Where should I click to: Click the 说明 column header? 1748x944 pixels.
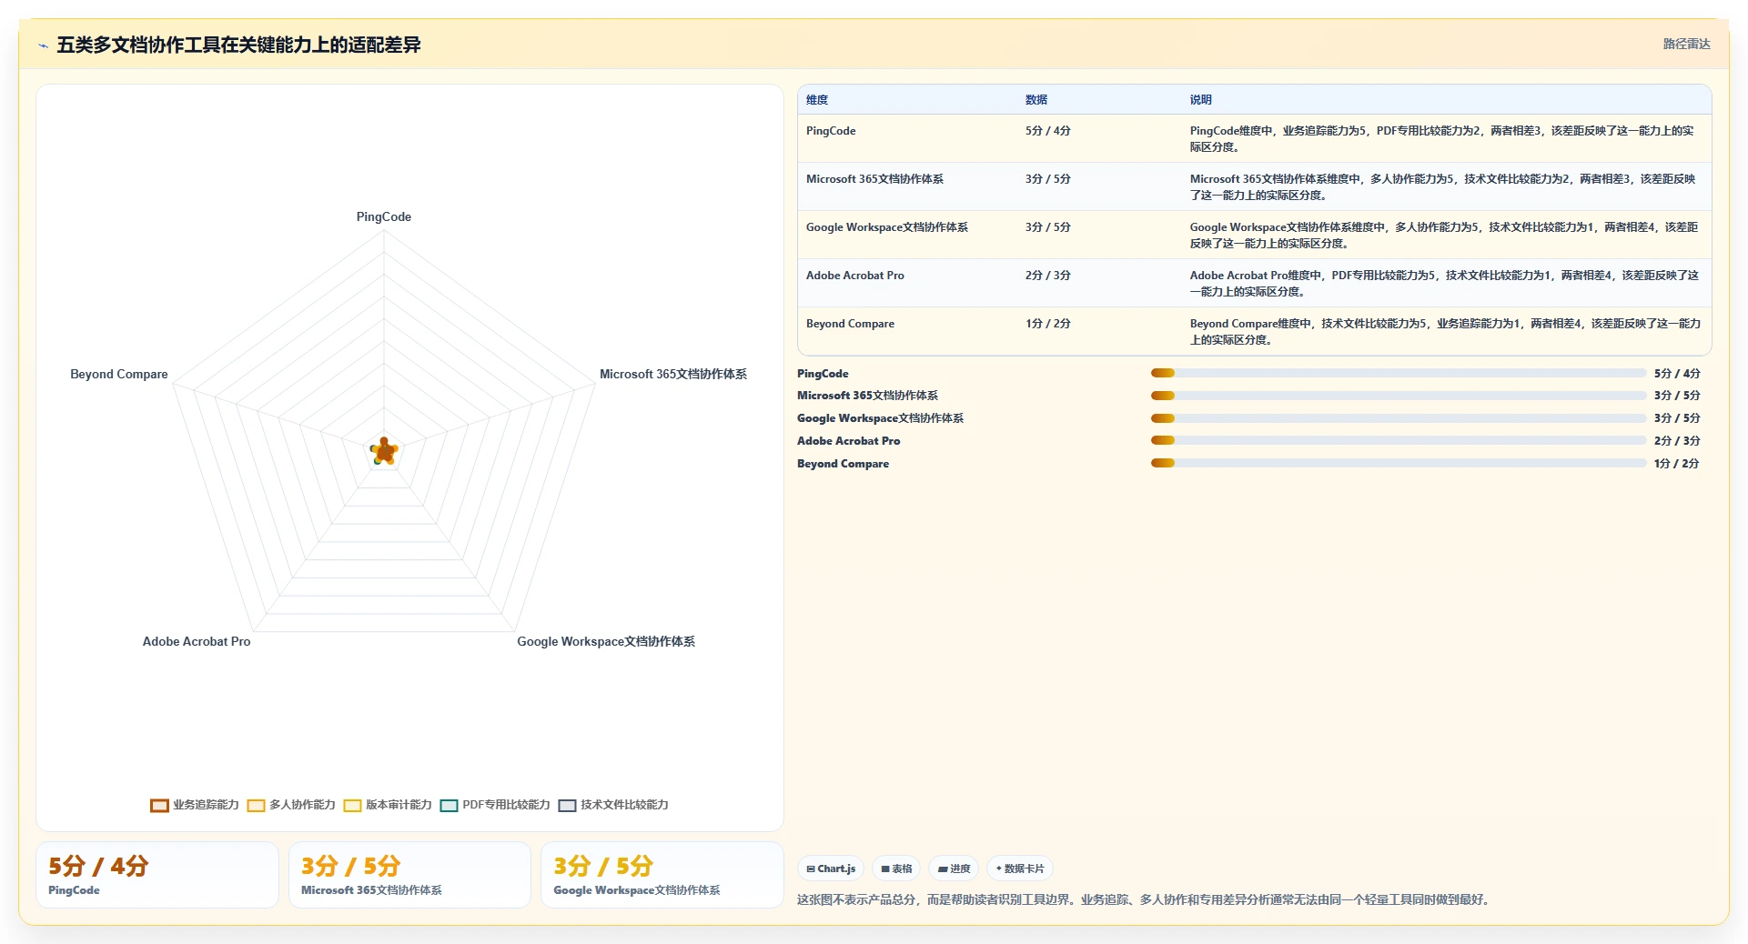1201,100
